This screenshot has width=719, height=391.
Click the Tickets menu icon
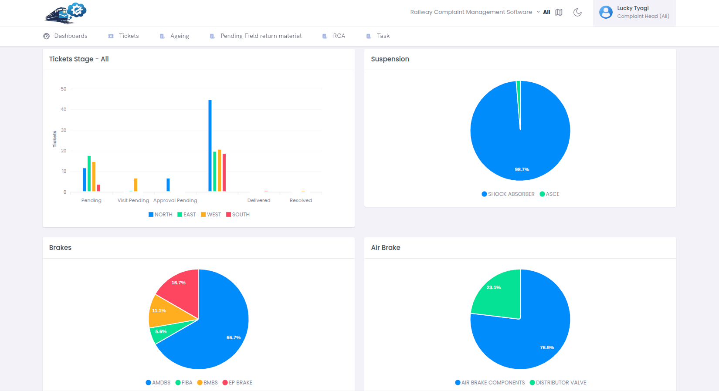(111, 36)
